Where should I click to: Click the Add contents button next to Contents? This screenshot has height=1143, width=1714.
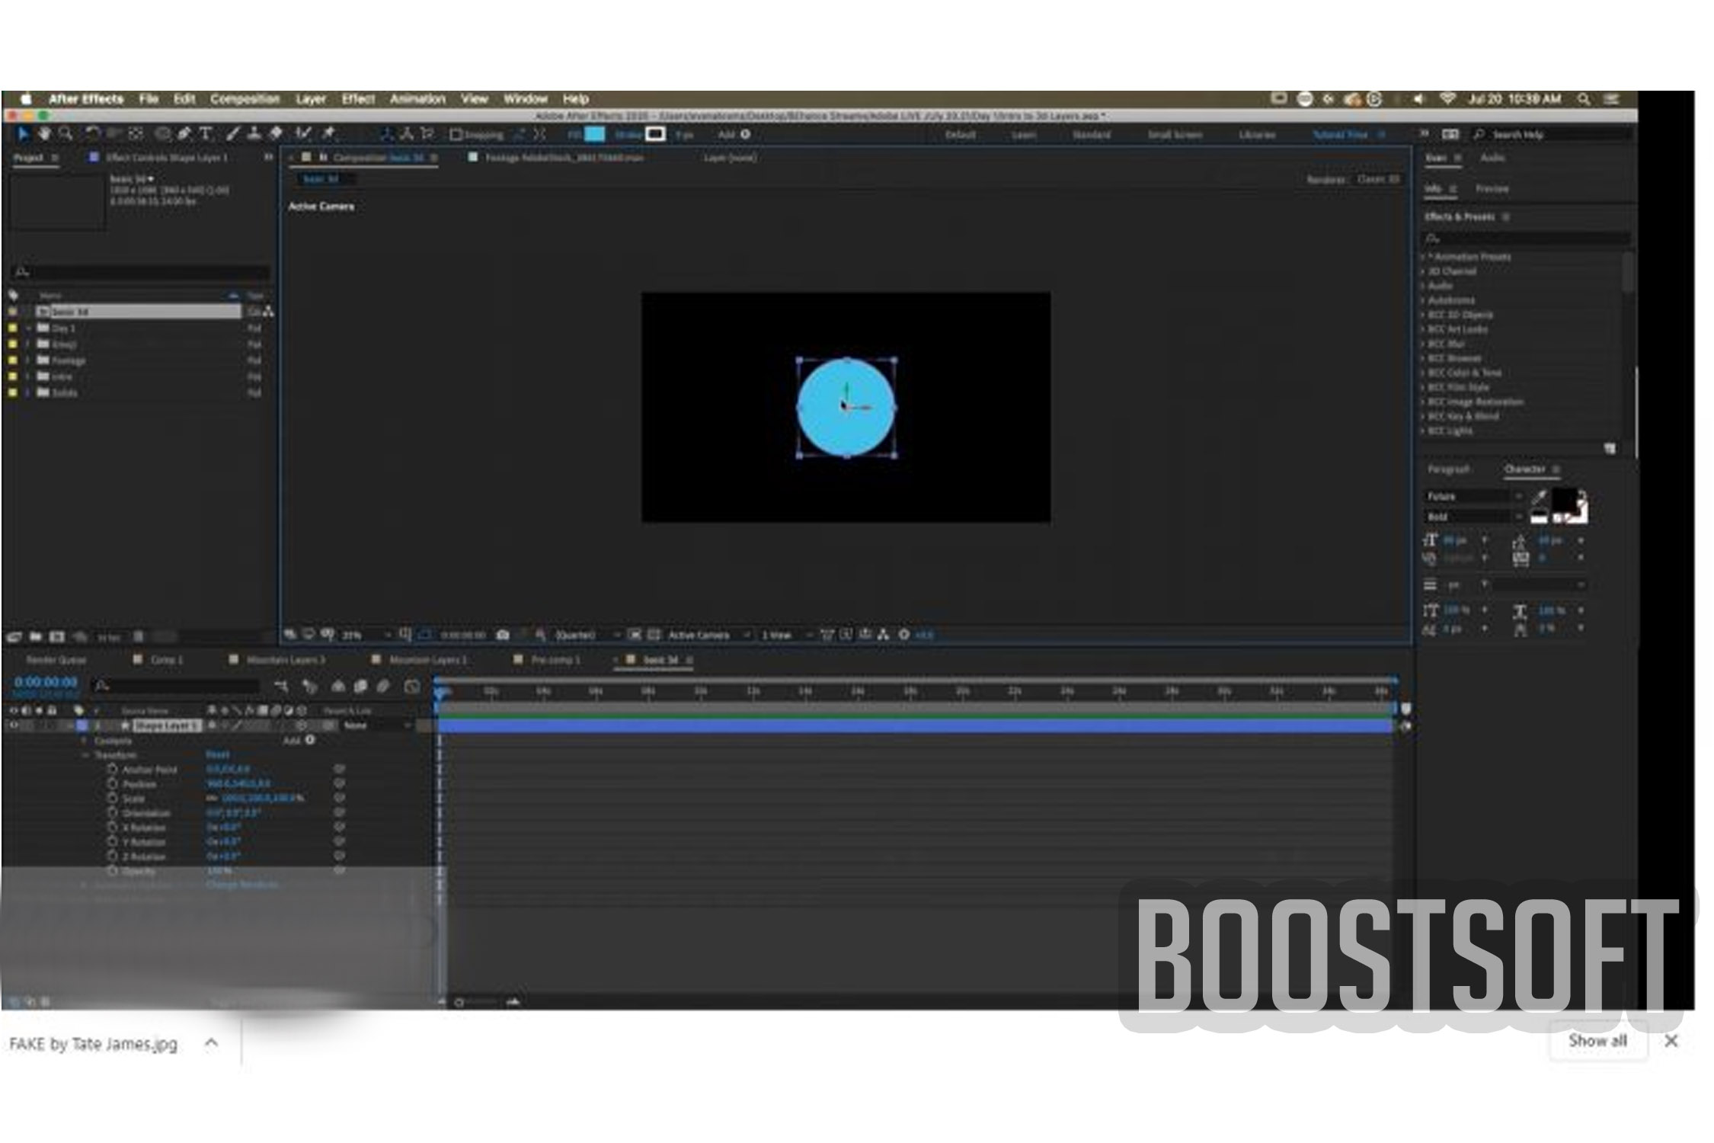pos(310,740)
